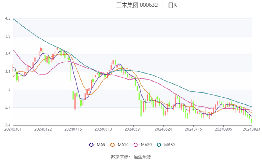Viewport: 262px width, 160px height.
Task: Click the 20240624 date axis label
Action: [x=163, y=129]
